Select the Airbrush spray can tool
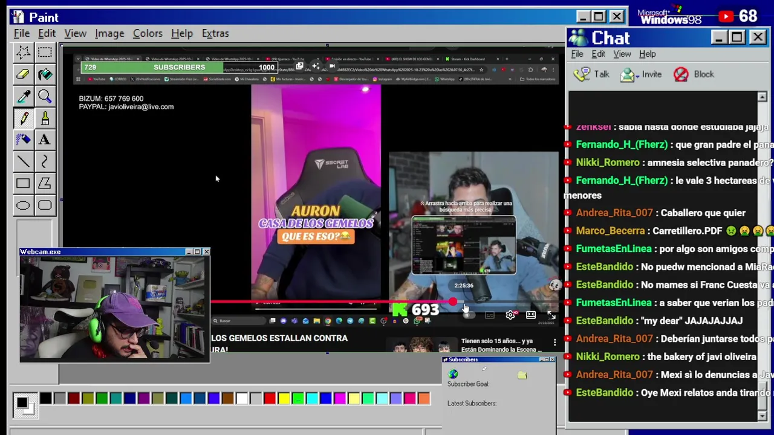 click(23, 140)
